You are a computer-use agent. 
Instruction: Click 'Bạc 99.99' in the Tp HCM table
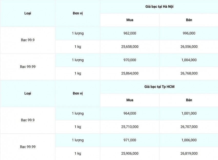28,147
